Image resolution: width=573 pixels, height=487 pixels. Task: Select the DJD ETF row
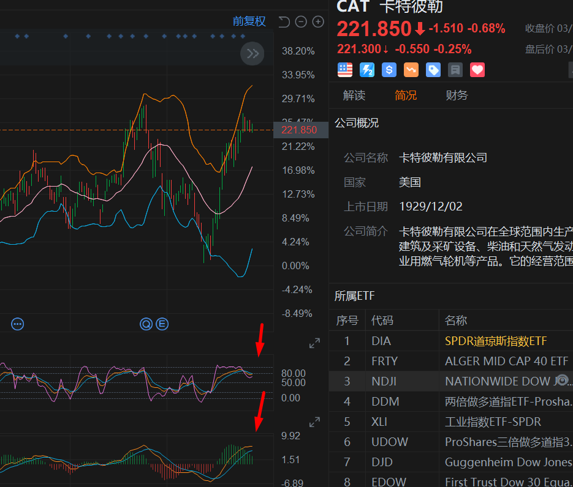[451, 462]
